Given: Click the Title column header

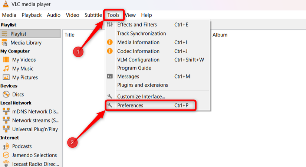Looking at the screenshot, I should coord(70,35).
